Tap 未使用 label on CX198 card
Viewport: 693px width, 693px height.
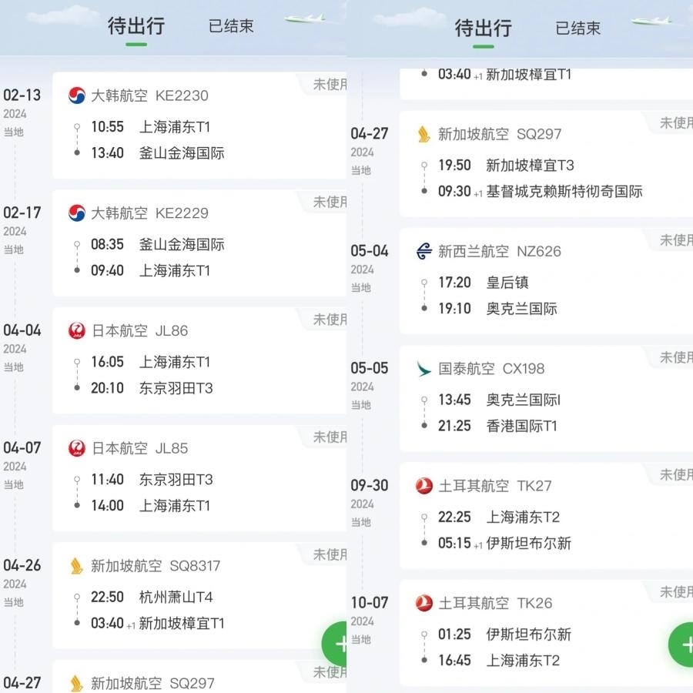(x=675, y=358)
